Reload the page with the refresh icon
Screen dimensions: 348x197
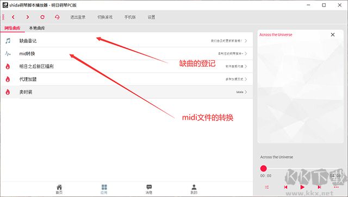coord(42,17)
